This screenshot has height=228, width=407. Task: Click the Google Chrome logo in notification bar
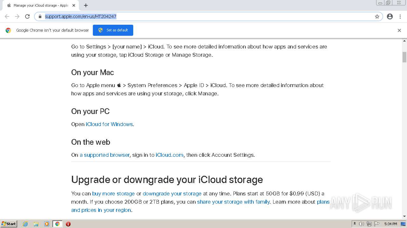8,30
